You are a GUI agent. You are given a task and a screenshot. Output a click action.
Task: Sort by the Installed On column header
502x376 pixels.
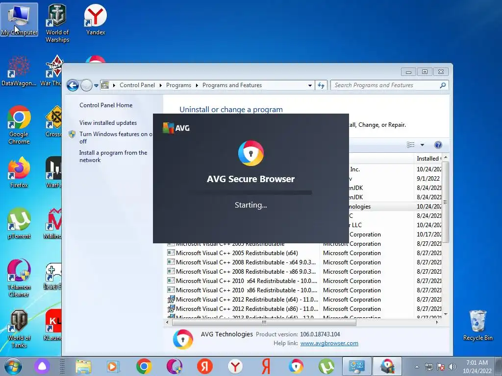click(428, 159)
